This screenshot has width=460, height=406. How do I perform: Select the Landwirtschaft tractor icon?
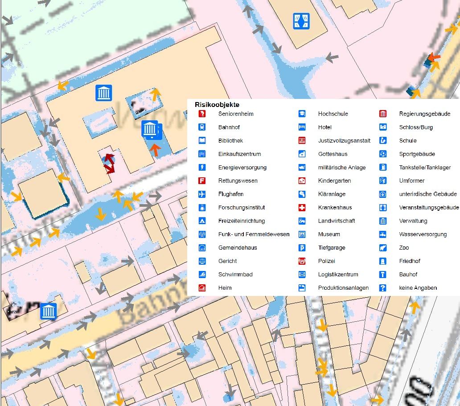coord(302,221)
